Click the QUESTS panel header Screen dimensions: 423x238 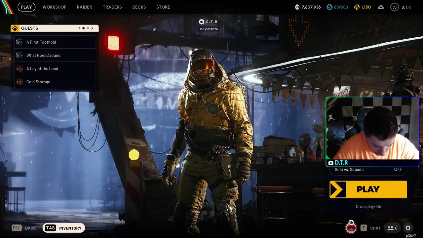55,28
